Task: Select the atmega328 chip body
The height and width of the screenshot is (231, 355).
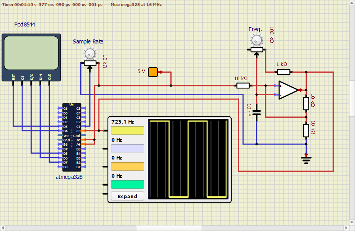Action: [x=72, y=137]
